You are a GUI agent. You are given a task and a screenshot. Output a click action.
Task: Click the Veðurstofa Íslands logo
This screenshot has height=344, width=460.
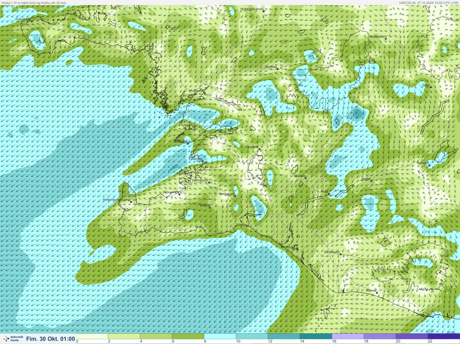[x=13, y=339]
